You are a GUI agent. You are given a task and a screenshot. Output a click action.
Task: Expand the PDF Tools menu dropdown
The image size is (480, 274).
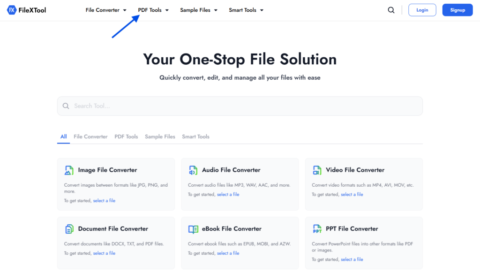coord(153,9)
